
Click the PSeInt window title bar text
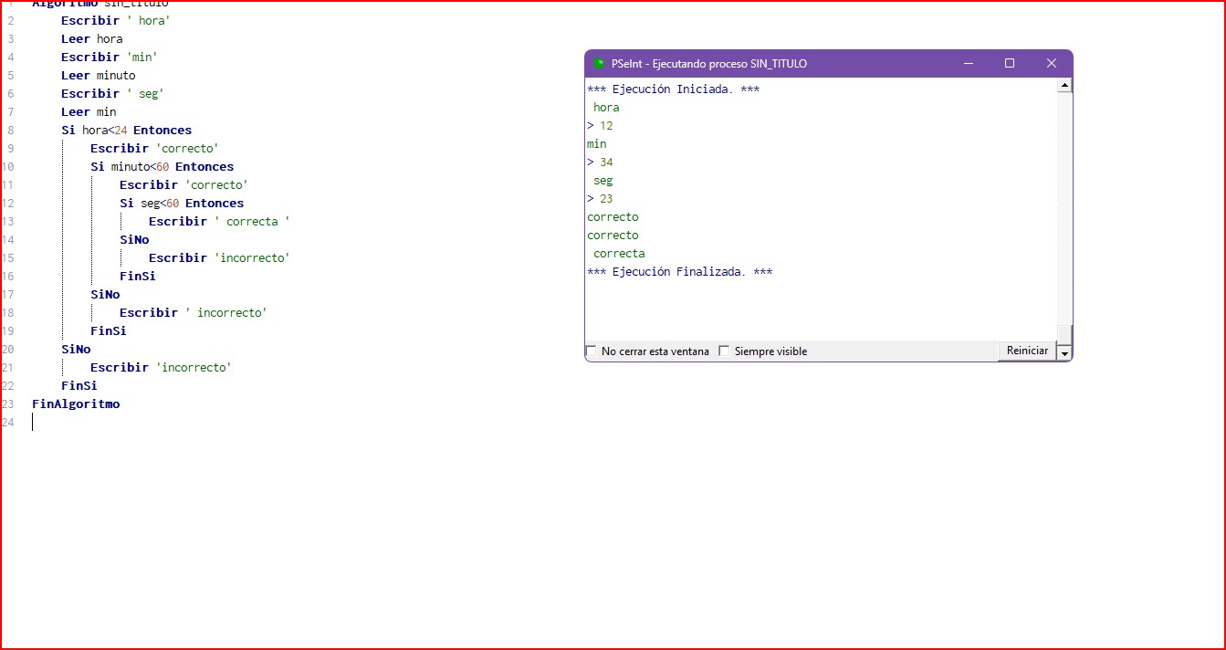tap(709, 64)
